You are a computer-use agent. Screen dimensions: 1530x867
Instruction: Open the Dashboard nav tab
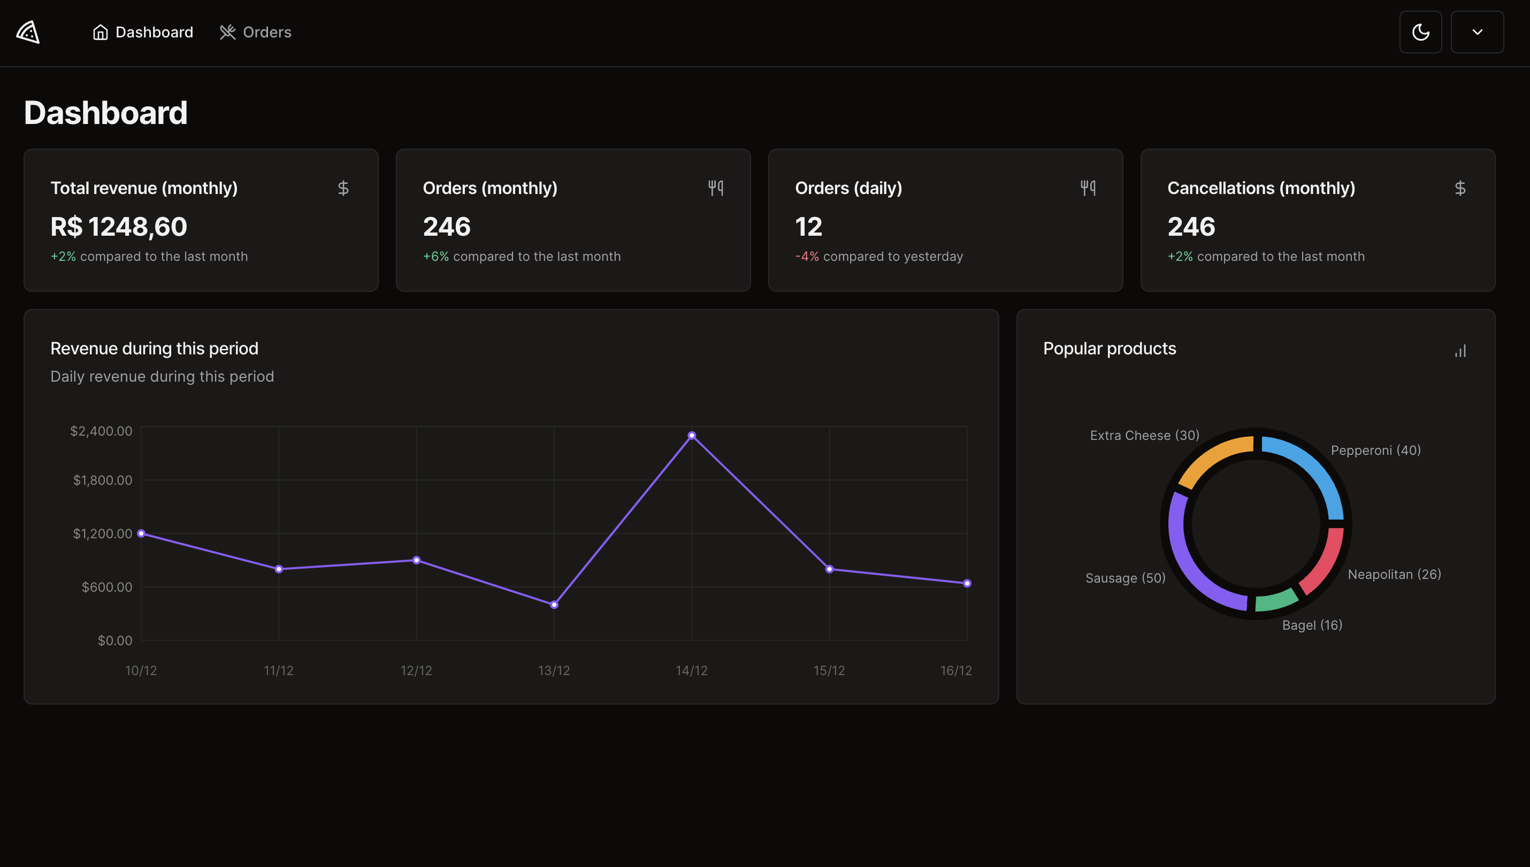[x=143, y=32]
